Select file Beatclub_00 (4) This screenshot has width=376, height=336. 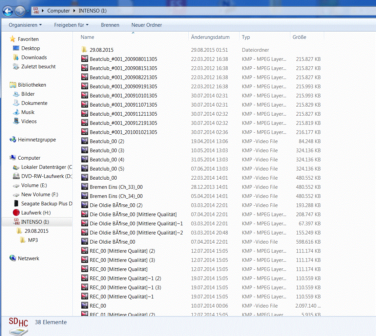107,159
